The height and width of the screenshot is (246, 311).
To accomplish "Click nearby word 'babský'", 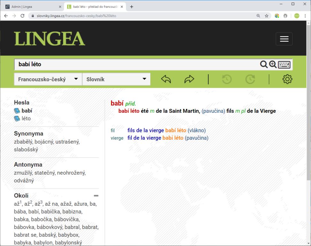I will click(47, 235).
